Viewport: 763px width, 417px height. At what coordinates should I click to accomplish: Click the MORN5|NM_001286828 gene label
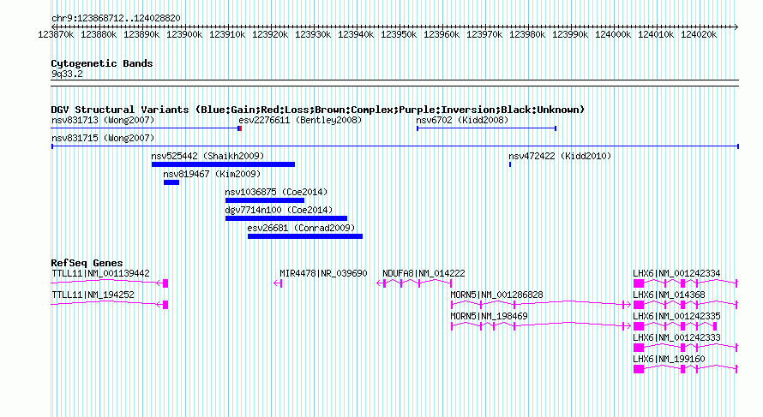click(x=497, y=295)
